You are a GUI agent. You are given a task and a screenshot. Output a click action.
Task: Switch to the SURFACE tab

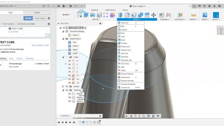[x=94, y=10]
